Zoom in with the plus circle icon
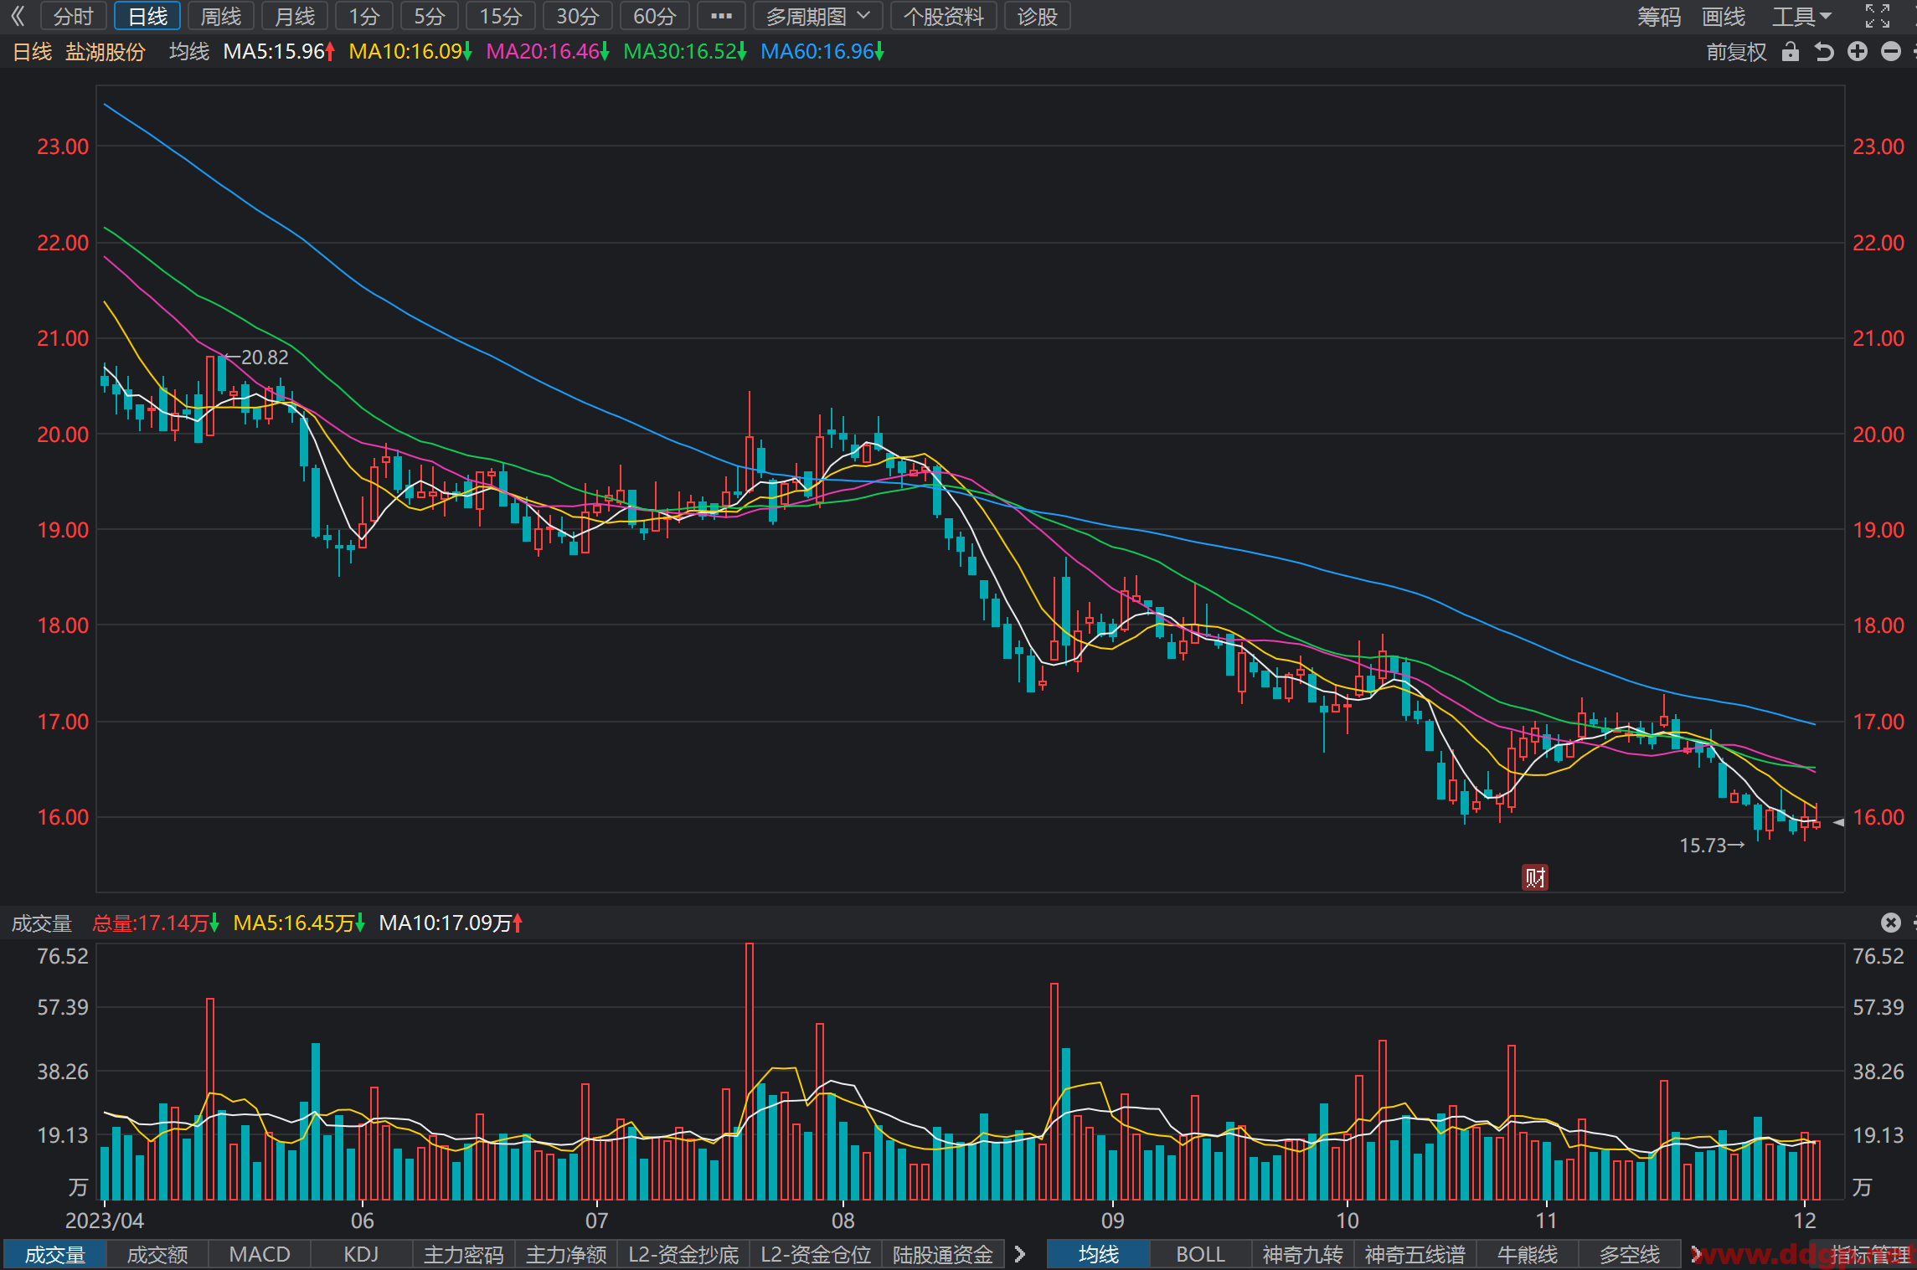Image resolution: width=1917 pixels, height=1270 pixels. tap(1857, 52)
